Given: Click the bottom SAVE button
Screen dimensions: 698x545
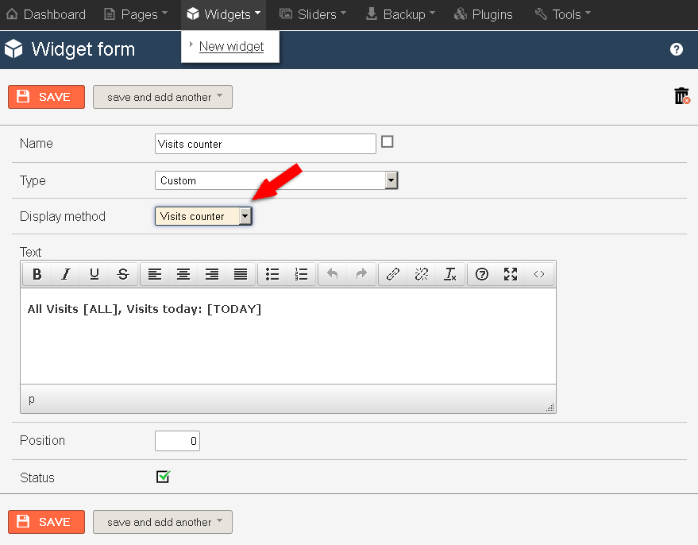Looking at the screenshot, I should click(46, 522).
